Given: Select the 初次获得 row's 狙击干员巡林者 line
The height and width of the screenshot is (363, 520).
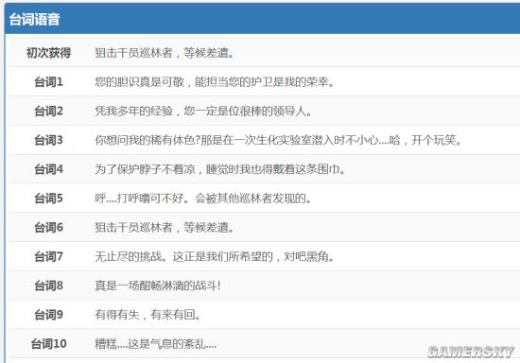Looking at the screenshot, I should pyautogui.click(x=165, y=53).
